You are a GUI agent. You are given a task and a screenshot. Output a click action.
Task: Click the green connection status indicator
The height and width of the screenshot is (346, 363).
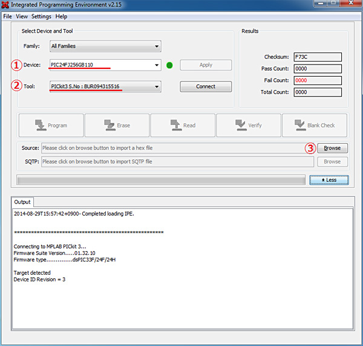pyautogui.click(x=169, y=65)
